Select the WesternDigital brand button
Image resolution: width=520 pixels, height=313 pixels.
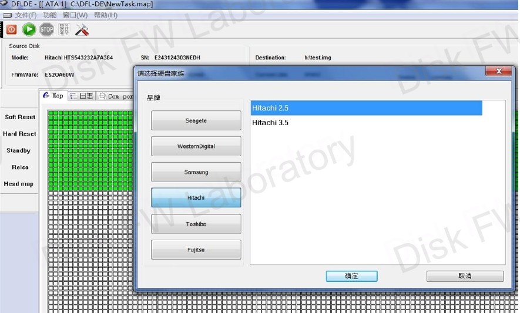point(196,146)
